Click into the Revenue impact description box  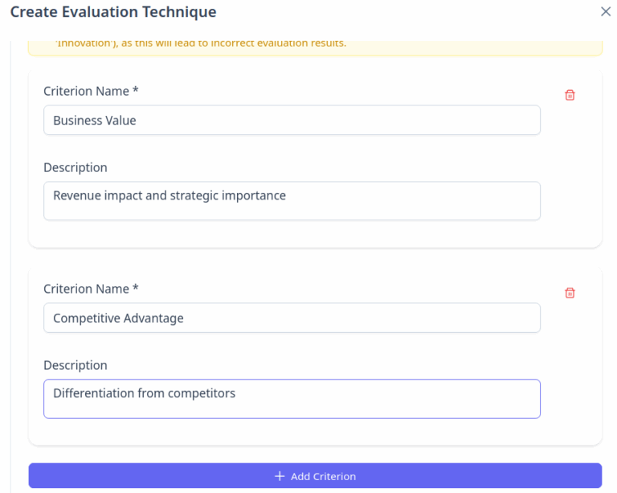(x=292, y=201)
